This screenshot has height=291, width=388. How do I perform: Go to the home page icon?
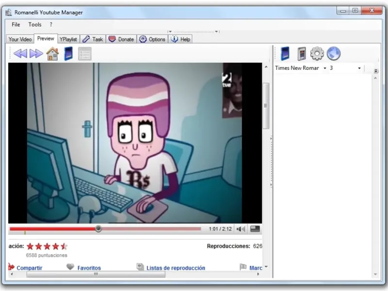(x=52, y=54)
